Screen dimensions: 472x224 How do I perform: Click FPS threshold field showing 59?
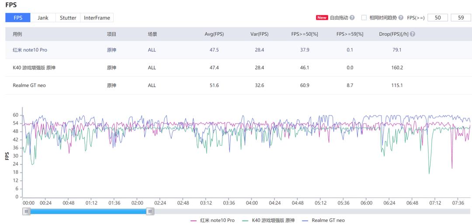pyautogui.click(x=461, y=18)
